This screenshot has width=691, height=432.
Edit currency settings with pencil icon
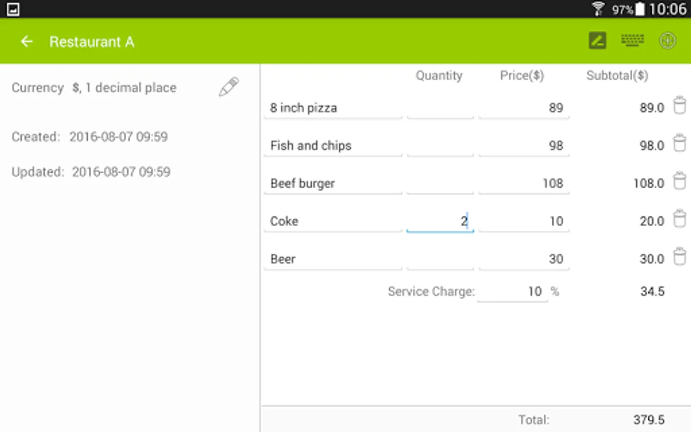tap(229, 87)
